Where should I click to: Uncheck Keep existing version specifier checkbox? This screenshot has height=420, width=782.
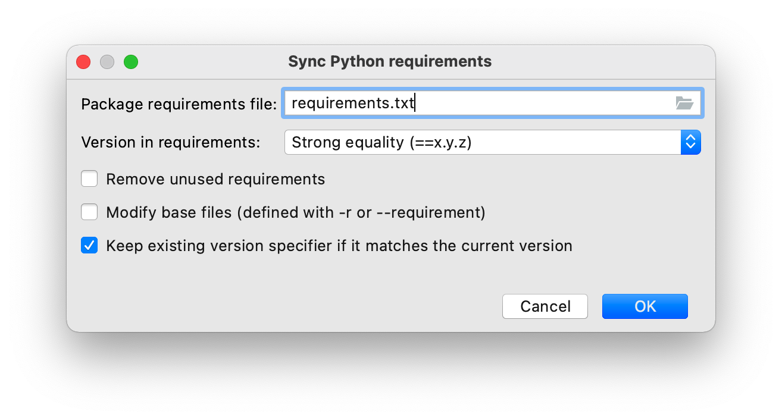coord(89,246)
